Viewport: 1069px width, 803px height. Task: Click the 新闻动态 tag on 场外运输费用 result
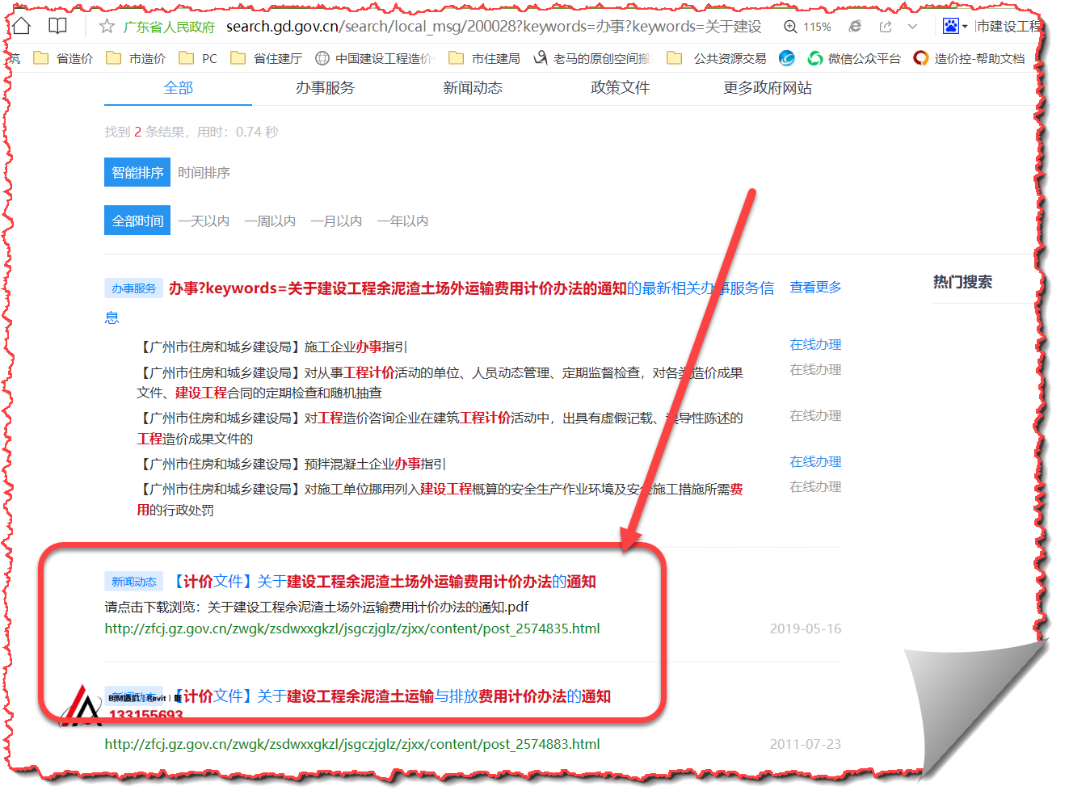point(134,582)
